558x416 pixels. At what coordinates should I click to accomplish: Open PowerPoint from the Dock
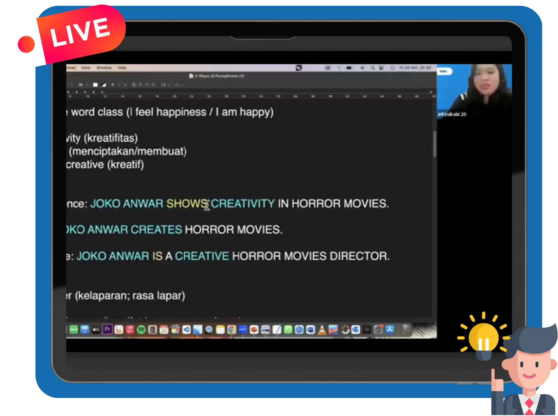coord(254,330)
